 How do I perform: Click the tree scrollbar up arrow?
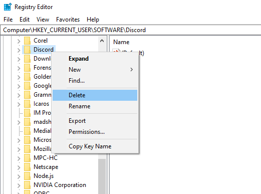[102, 41]
